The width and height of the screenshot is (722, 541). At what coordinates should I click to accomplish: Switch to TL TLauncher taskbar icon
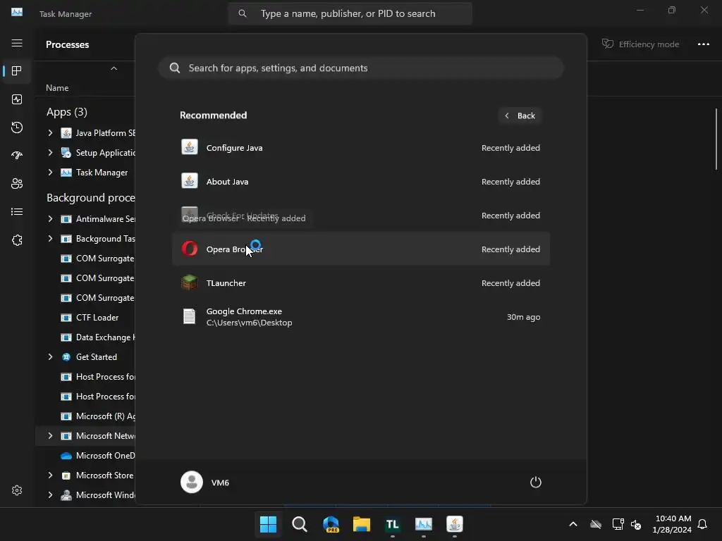[x=392, y=524]
